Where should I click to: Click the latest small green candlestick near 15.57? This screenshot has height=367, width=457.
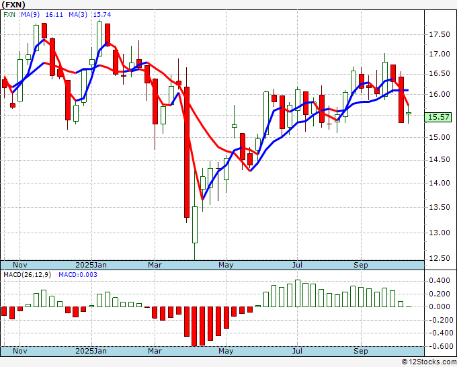point(409,114)
